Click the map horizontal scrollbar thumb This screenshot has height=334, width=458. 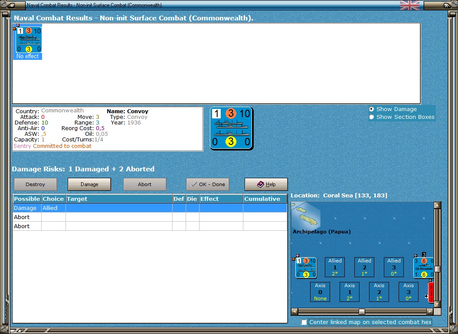click(x=362, y=311)
